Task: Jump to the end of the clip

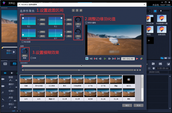Action: (x=118, y=59)
